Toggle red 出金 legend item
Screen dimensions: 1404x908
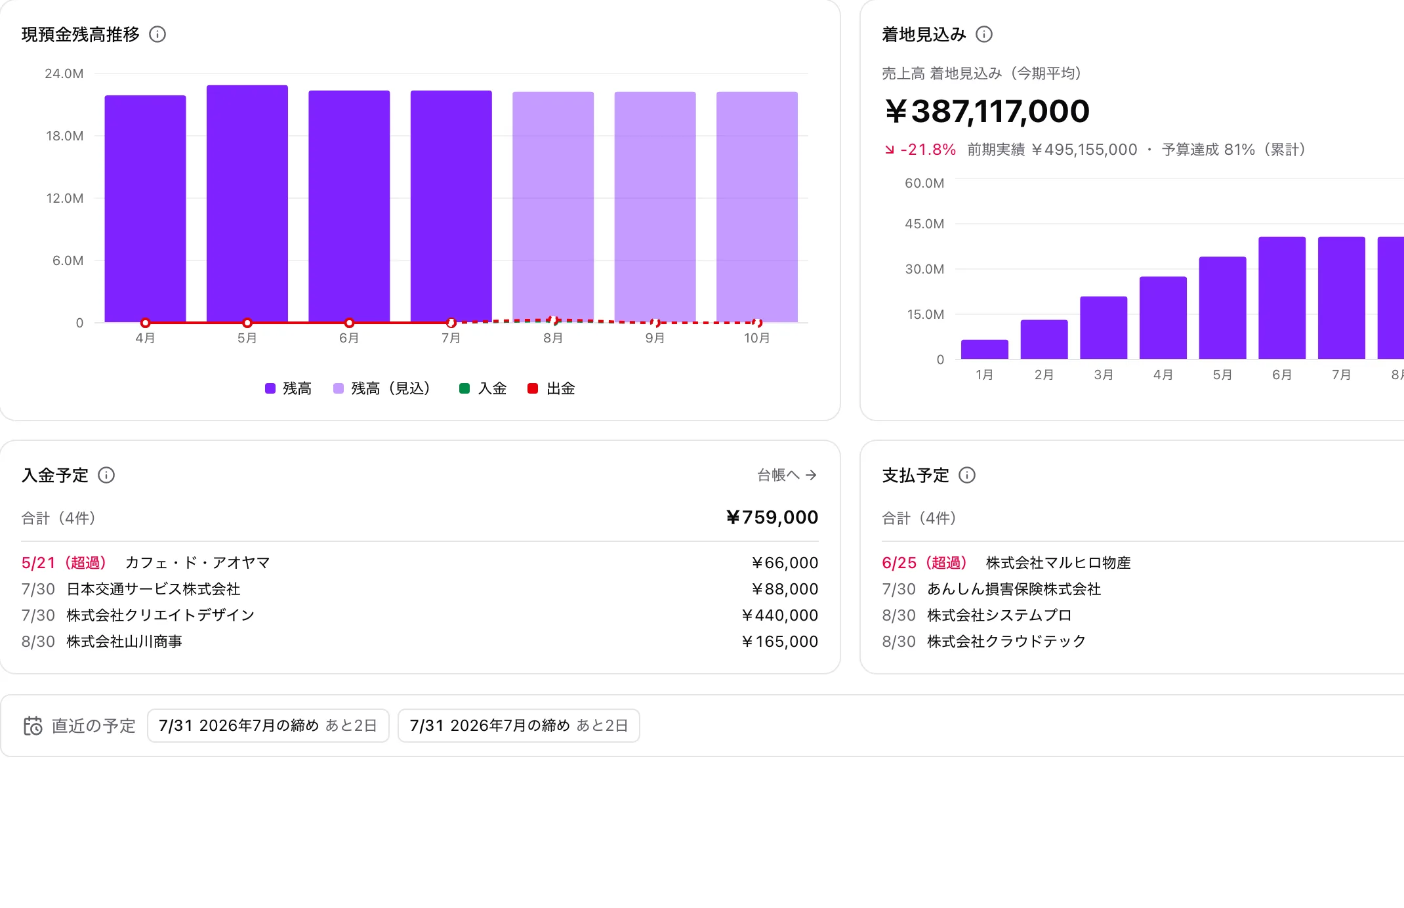551,388
